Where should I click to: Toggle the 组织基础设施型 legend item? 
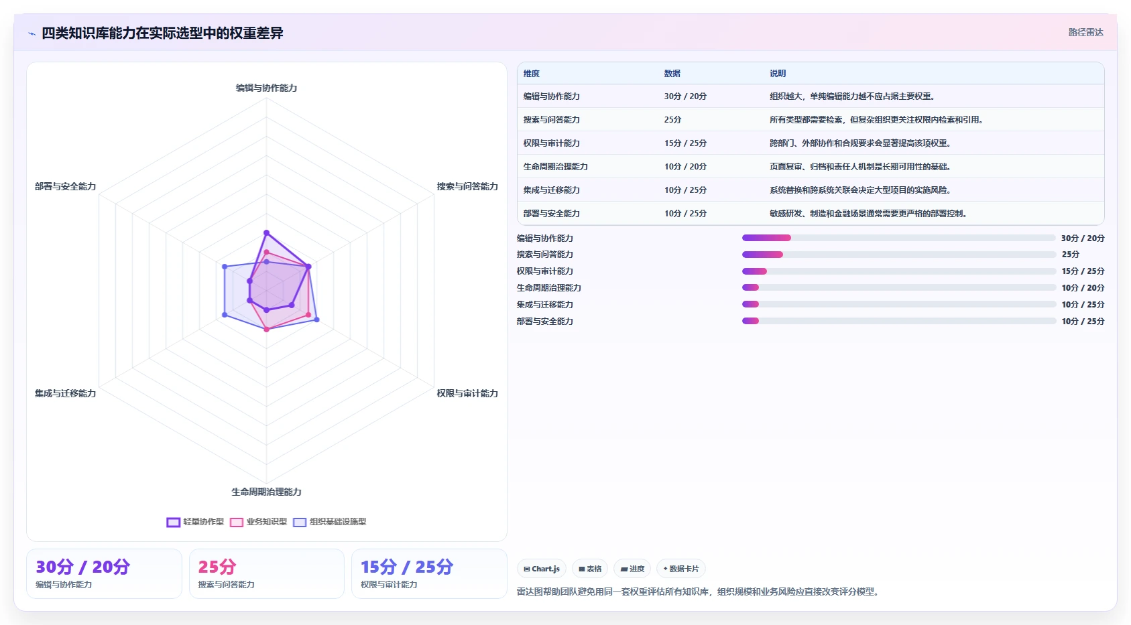click(329, 522)
